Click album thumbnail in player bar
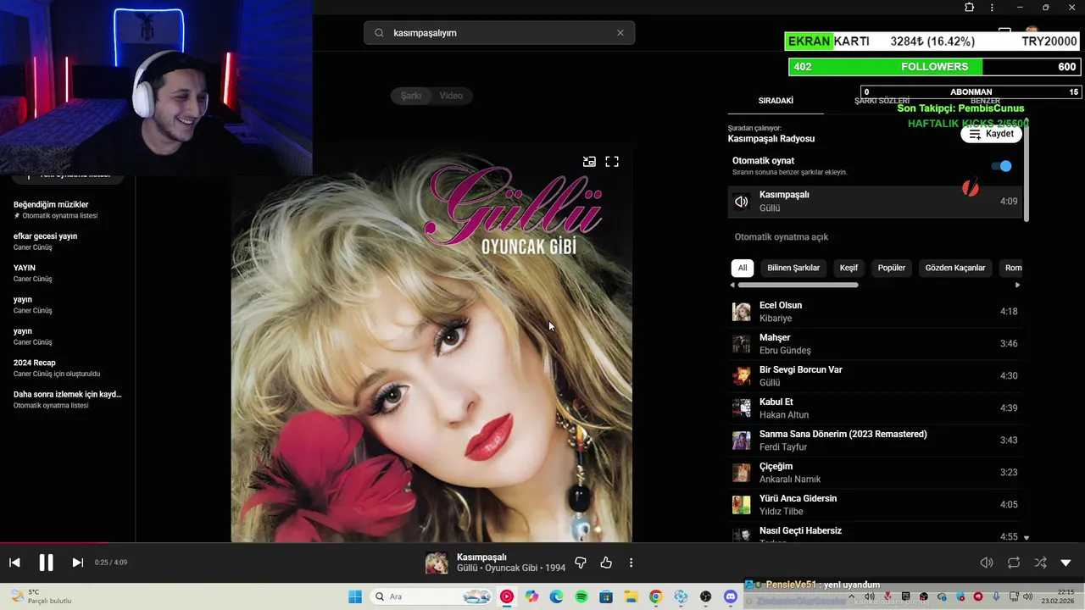This screenshot has height=610, width=1085. (x=437, y=563)
